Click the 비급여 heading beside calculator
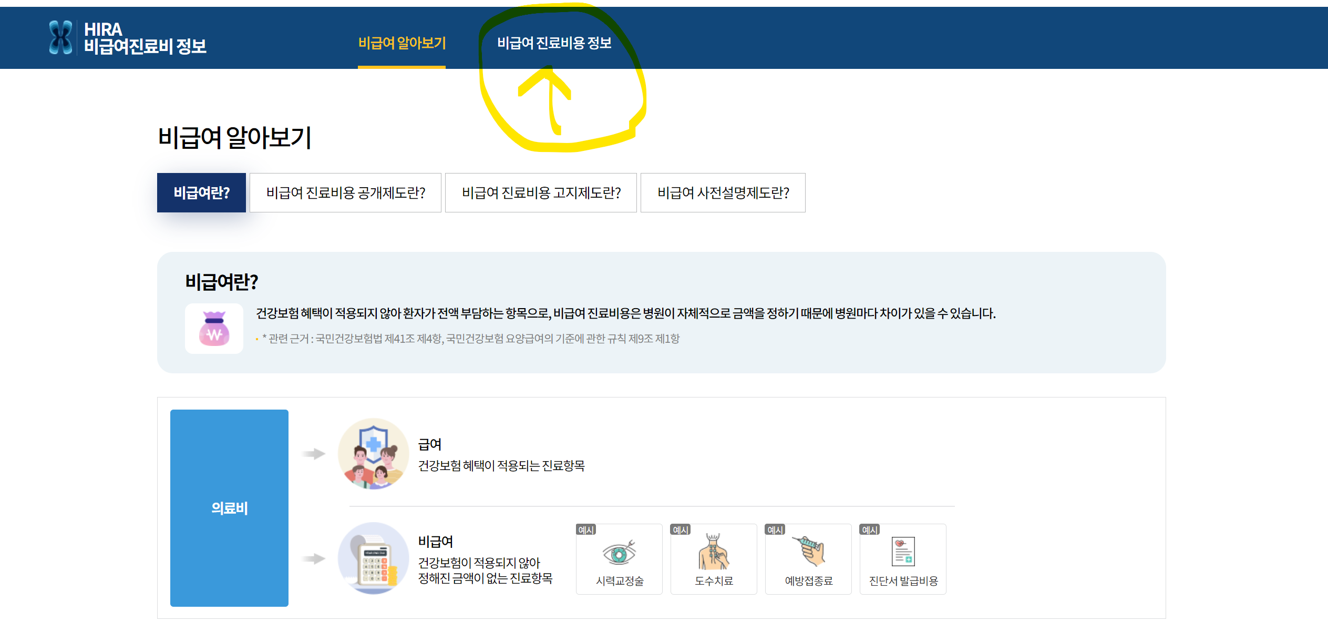Image resolution: width=1328 pixels, height=632 pixels. click(x=436, y=541)
